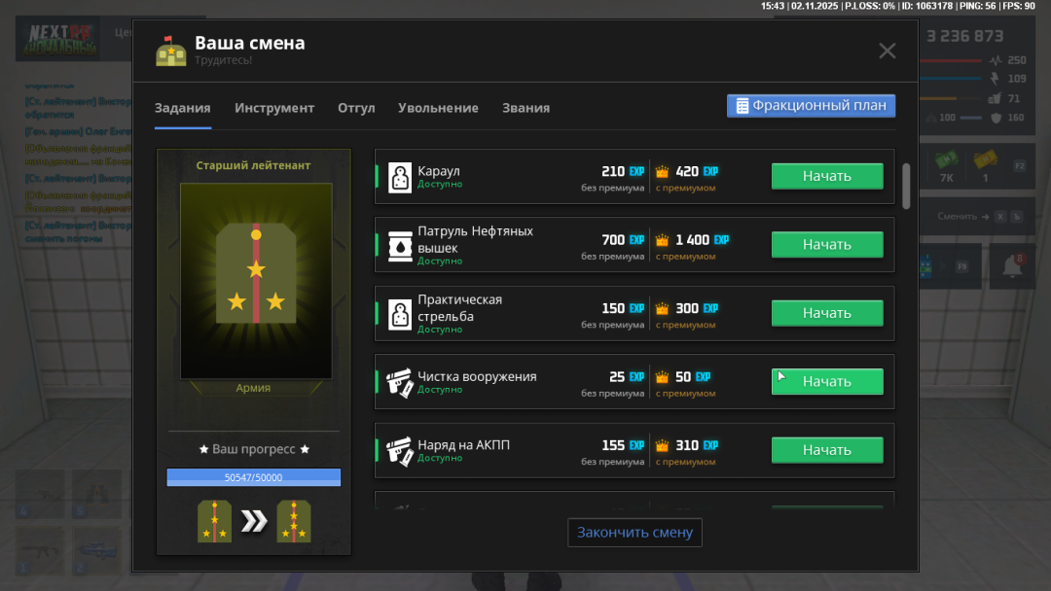Click the Чистка вооружения pistols icon
This screenshot has height=591, width=1051.
pos(399,382)
